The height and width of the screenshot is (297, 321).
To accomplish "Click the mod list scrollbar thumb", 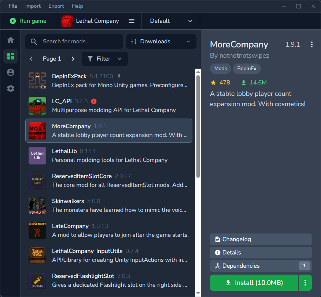I will (x=198, y=126).
